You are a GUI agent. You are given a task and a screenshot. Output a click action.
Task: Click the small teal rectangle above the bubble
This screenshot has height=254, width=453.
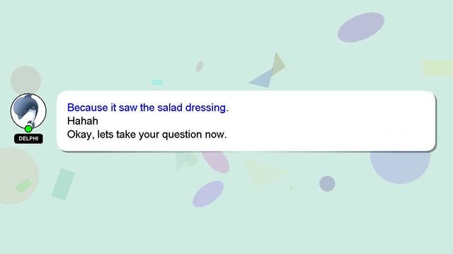(157, 83)
